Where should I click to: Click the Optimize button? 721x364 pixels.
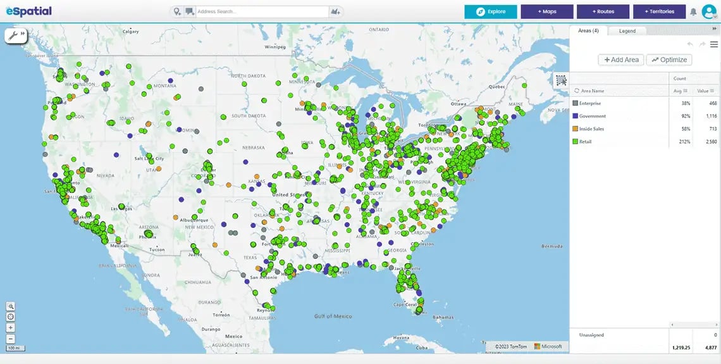(x=669, y=60)
